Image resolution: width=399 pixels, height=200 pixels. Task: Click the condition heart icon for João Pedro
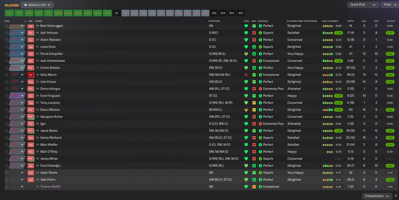click(x=246, y=180)
